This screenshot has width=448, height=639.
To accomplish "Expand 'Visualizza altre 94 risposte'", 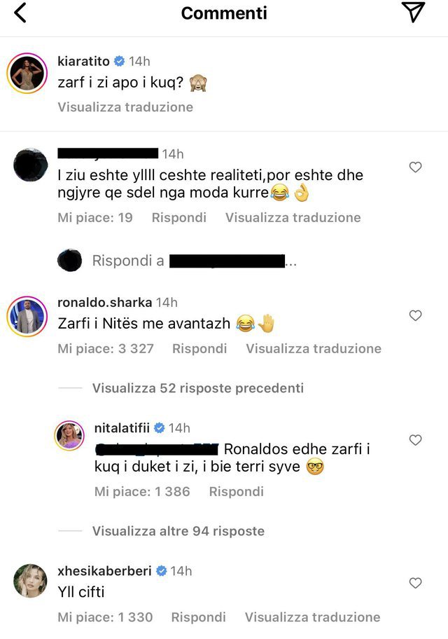I will tap(178, 531).
